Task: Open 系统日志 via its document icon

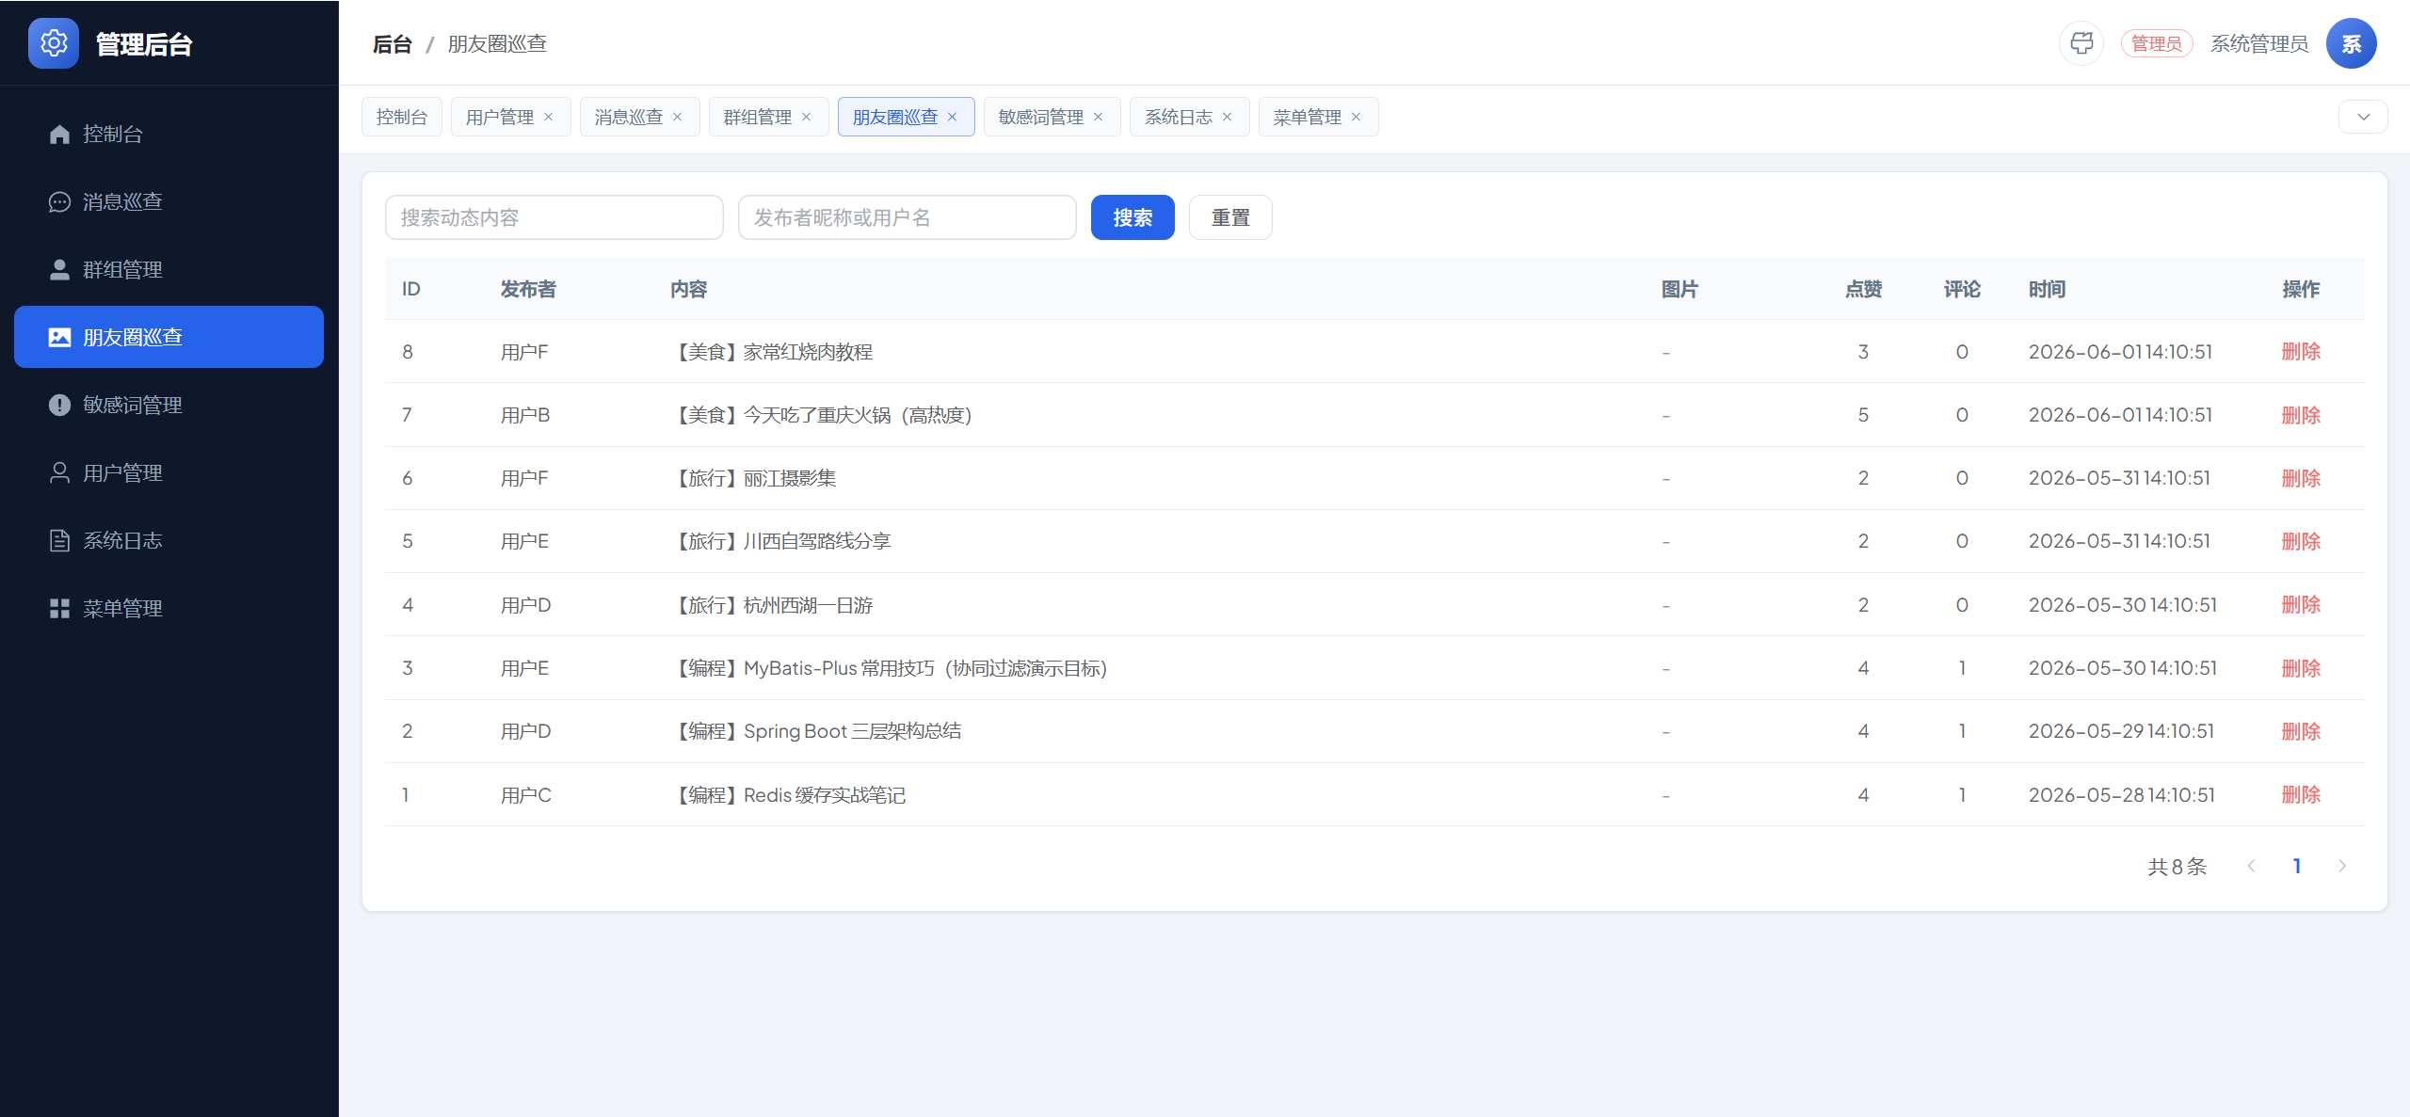Action: [59, 541]
